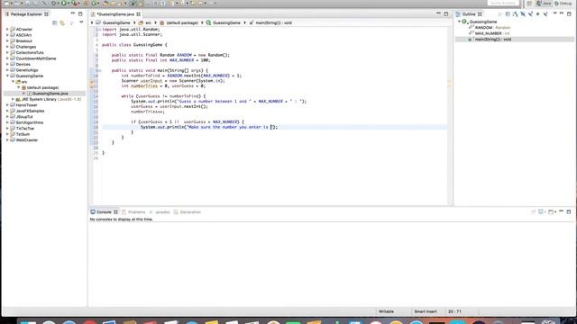577x324 pixels.
Task: Select the CountdownMathGame project
Action: (x=36, y=58)
